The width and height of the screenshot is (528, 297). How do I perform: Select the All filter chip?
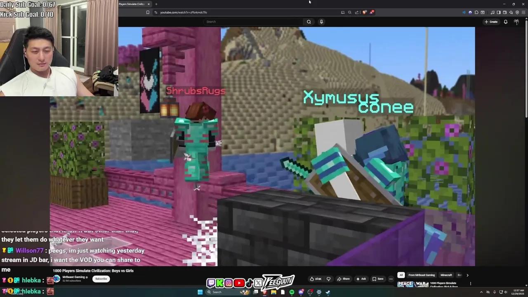pyautogui.click(x=401, y=275)
